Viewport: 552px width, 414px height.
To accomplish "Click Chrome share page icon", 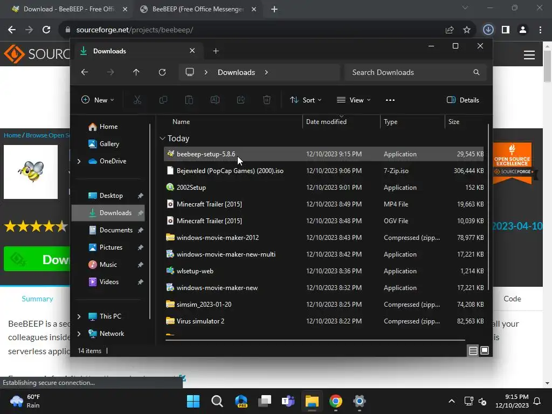I will point(450,30).
